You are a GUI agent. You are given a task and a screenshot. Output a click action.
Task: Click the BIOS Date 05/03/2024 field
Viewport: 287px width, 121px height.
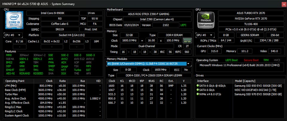coord(131,25)
